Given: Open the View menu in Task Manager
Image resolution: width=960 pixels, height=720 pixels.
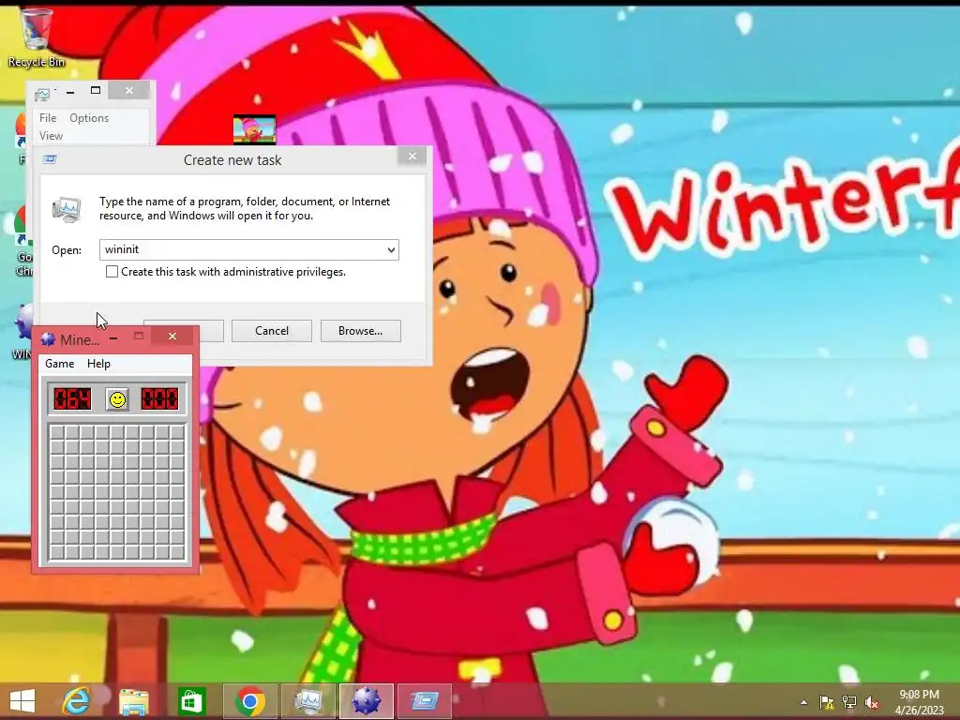Looking at the screenshot, I should click(51, 135).
